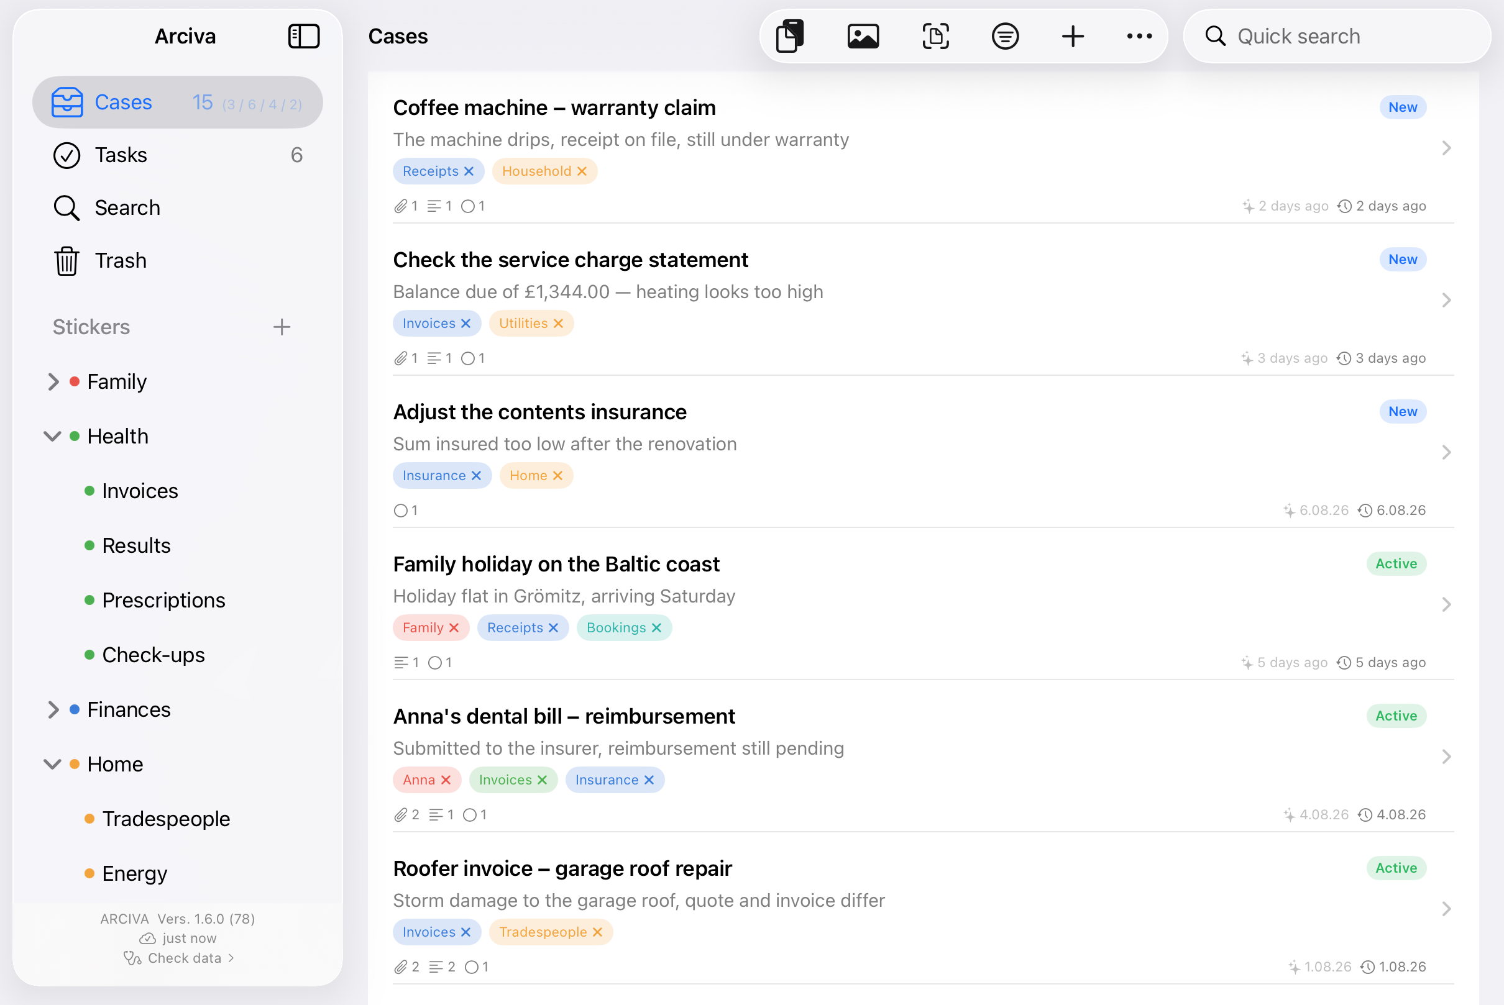Open the more options ellipsis menu
The image size is (1504, 1005).
coord(1139,36)
